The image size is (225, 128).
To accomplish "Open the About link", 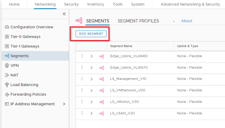I will pos(186,21).
